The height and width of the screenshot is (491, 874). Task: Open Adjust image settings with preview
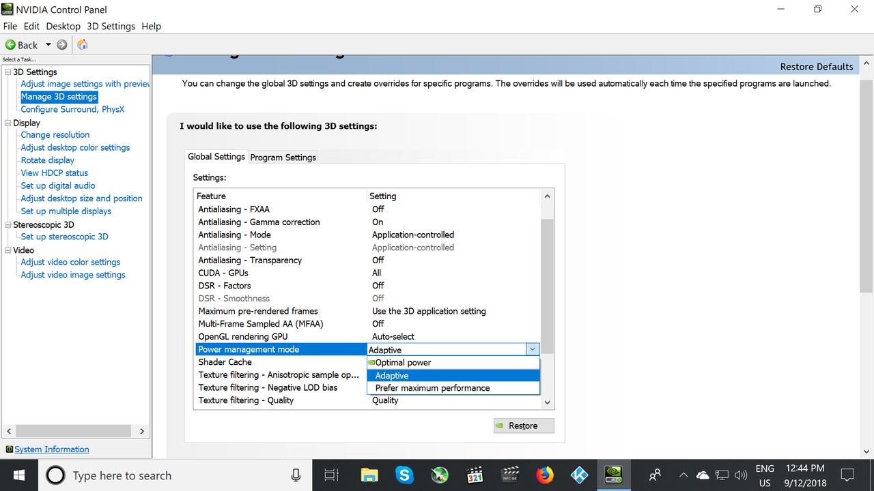click(85, 84)
